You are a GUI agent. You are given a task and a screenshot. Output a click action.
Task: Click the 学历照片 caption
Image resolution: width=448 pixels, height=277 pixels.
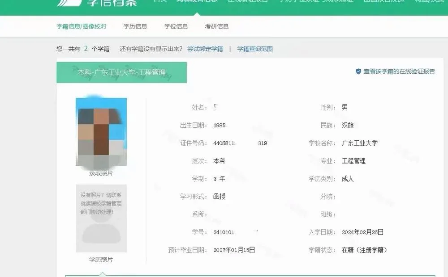click(101, 260)
